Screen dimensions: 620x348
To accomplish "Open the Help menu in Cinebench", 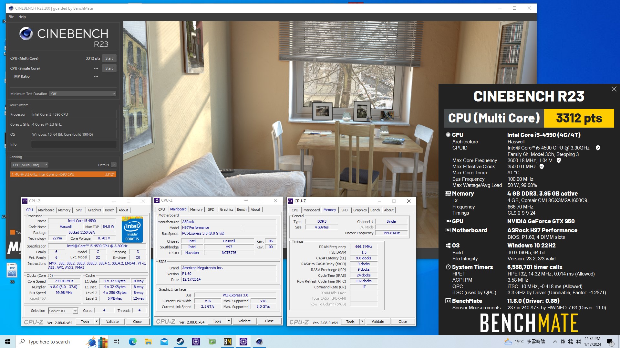I will (x=22, y=17).
